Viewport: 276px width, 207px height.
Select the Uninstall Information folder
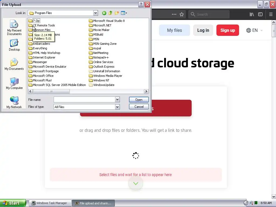(105, 71)
